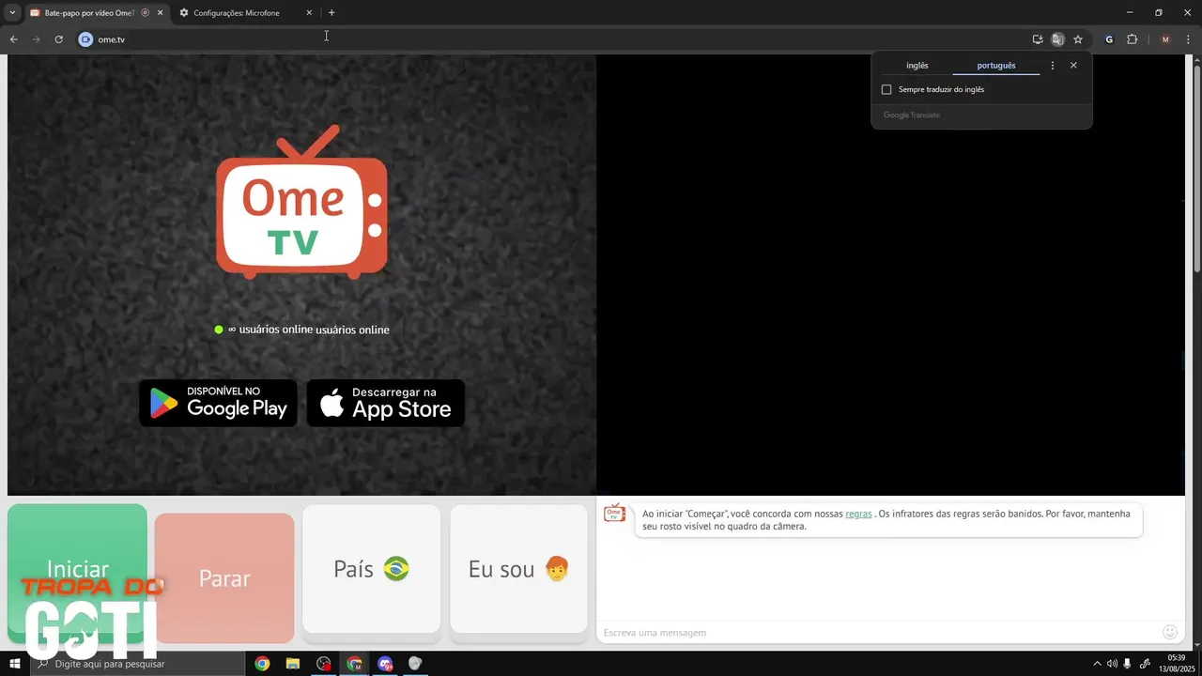This screenshot has width=1202, height=676.
Task: Open the regras link in chat
Action: click(858, 514)
